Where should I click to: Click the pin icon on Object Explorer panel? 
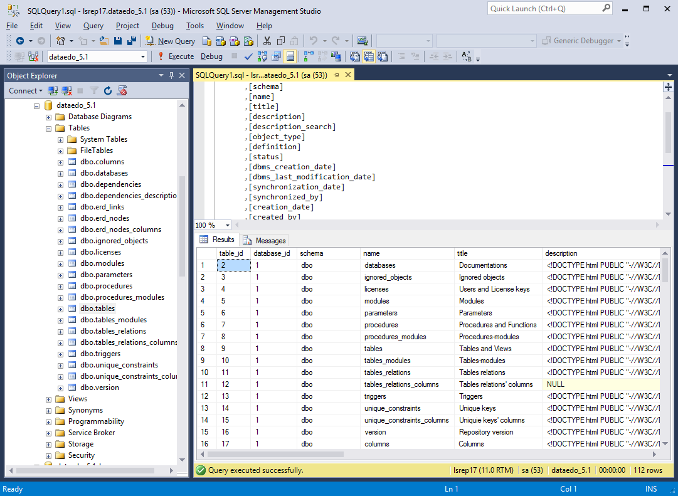click(x=172, y=75)
